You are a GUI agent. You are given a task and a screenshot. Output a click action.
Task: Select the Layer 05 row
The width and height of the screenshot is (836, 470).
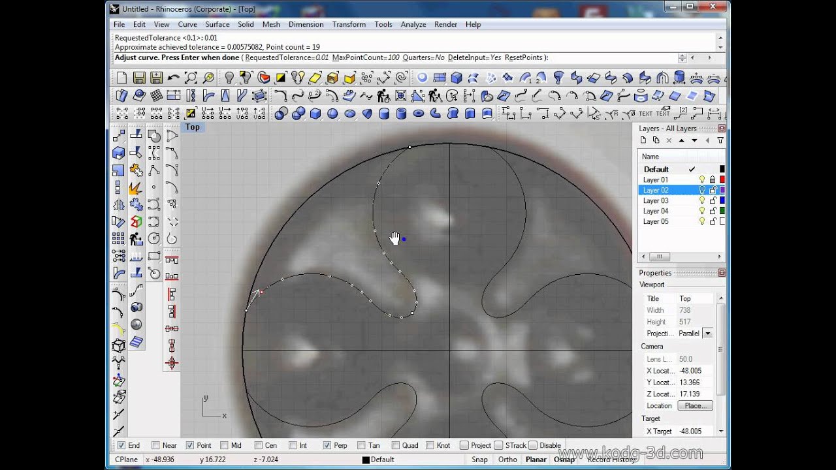click(682, 221)
